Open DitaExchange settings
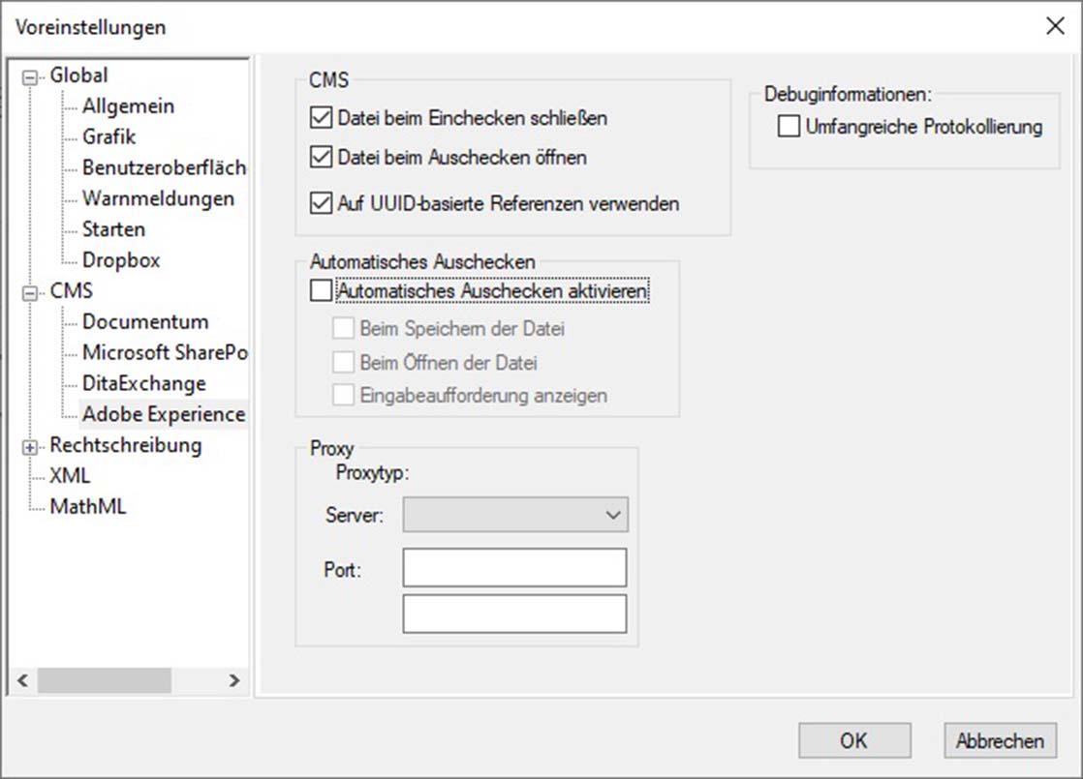1083x779 pixels. point(143,384)
